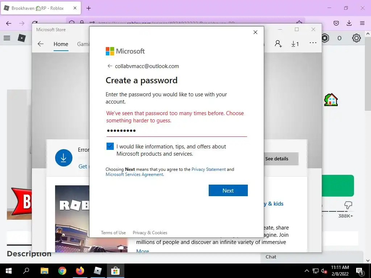Open the Privacy Statement link
Viewport: 371px width, 278px height.
click(x=208, y=169)
